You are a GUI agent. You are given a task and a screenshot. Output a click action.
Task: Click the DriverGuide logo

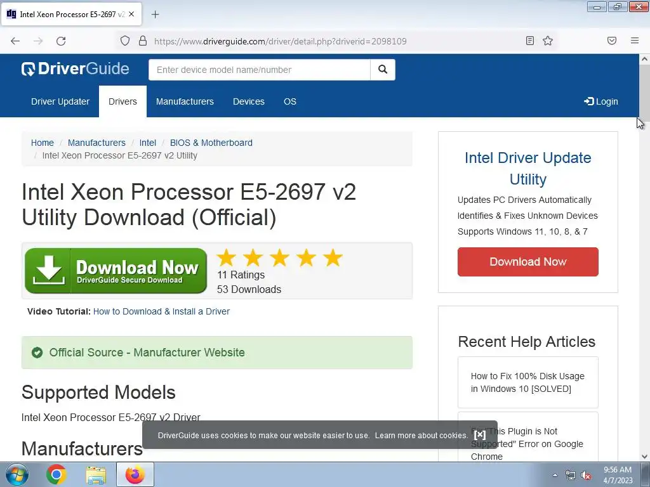[75, 68]
